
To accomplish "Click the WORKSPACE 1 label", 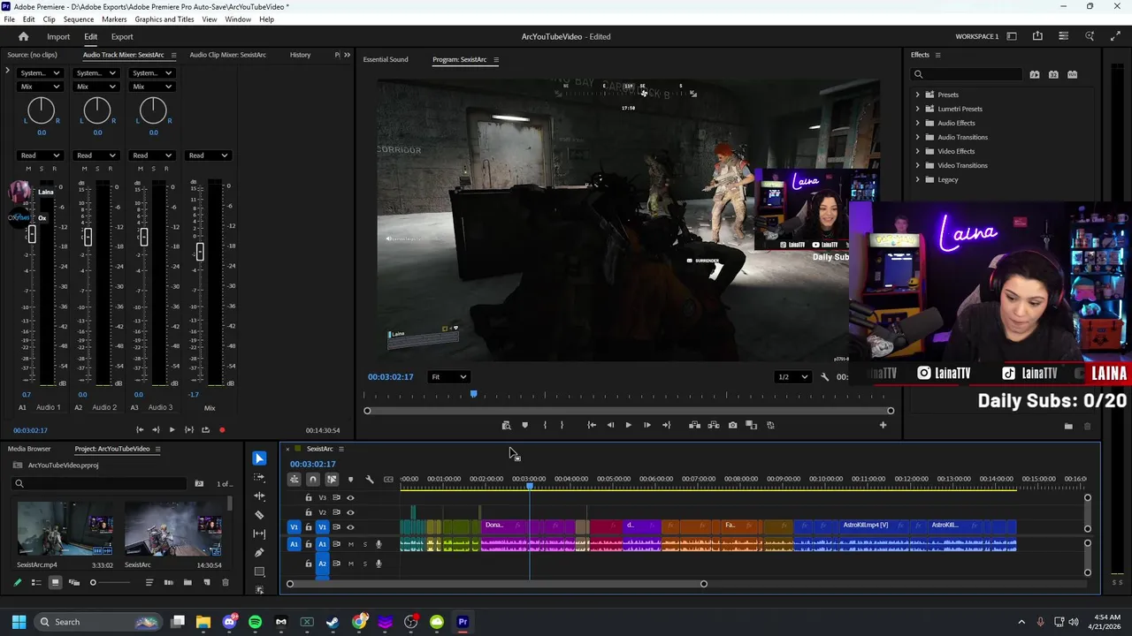I will 976,36.
